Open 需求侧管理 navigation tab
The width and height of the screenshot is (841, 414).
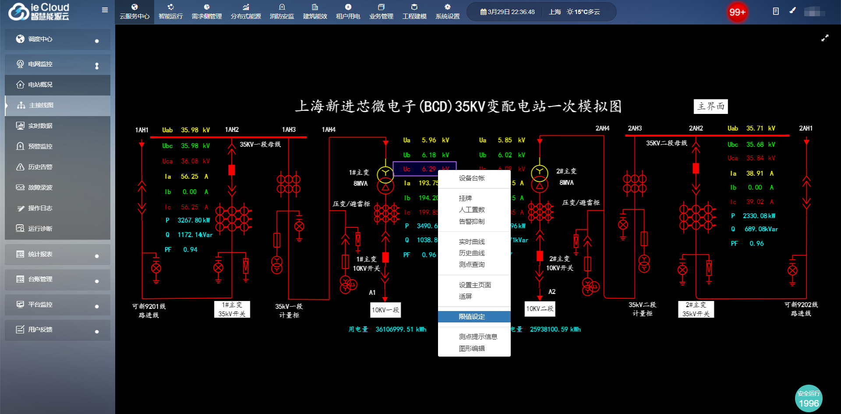coord(206,12)
